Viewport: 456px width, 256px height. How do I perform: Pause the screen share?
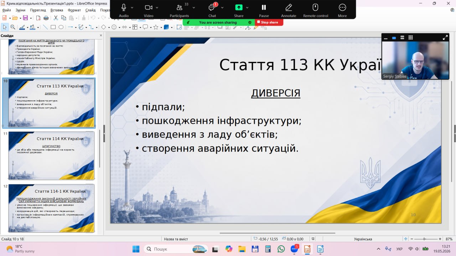[x=264, y=10]
